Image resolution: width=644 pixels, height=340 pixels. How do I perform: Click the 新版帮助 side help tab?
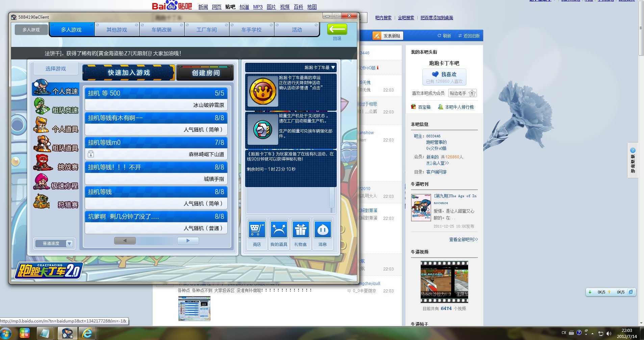[x=633, y=161]
